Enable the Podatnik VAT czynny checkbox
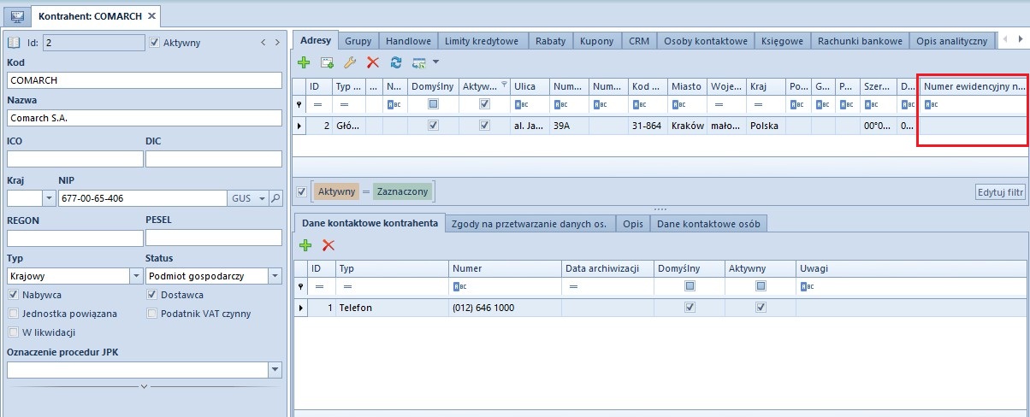 pos(153,314)
